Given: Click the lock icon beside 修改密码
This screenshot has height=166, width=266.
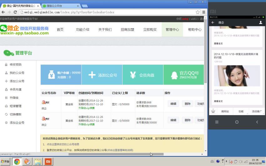Looking at the screenshot, I should tap(6, 65).
